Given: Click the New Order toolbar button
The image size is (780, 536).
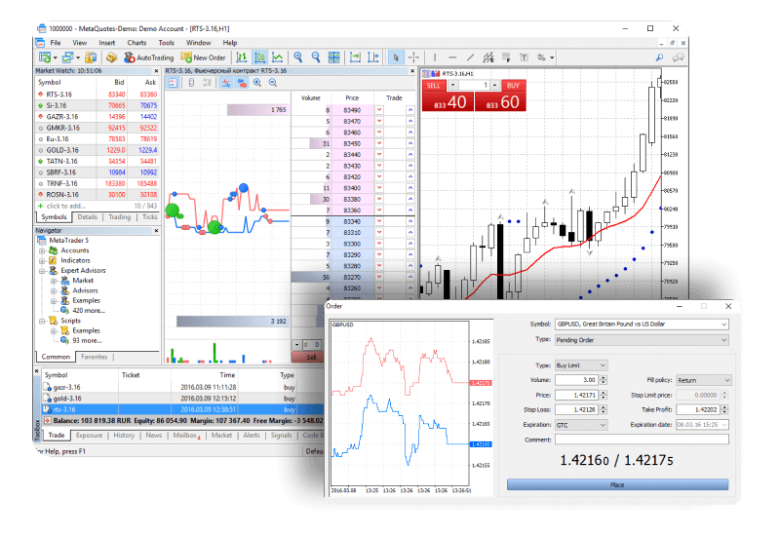Looking at the screenshot, I should click(x=203, y=57).
